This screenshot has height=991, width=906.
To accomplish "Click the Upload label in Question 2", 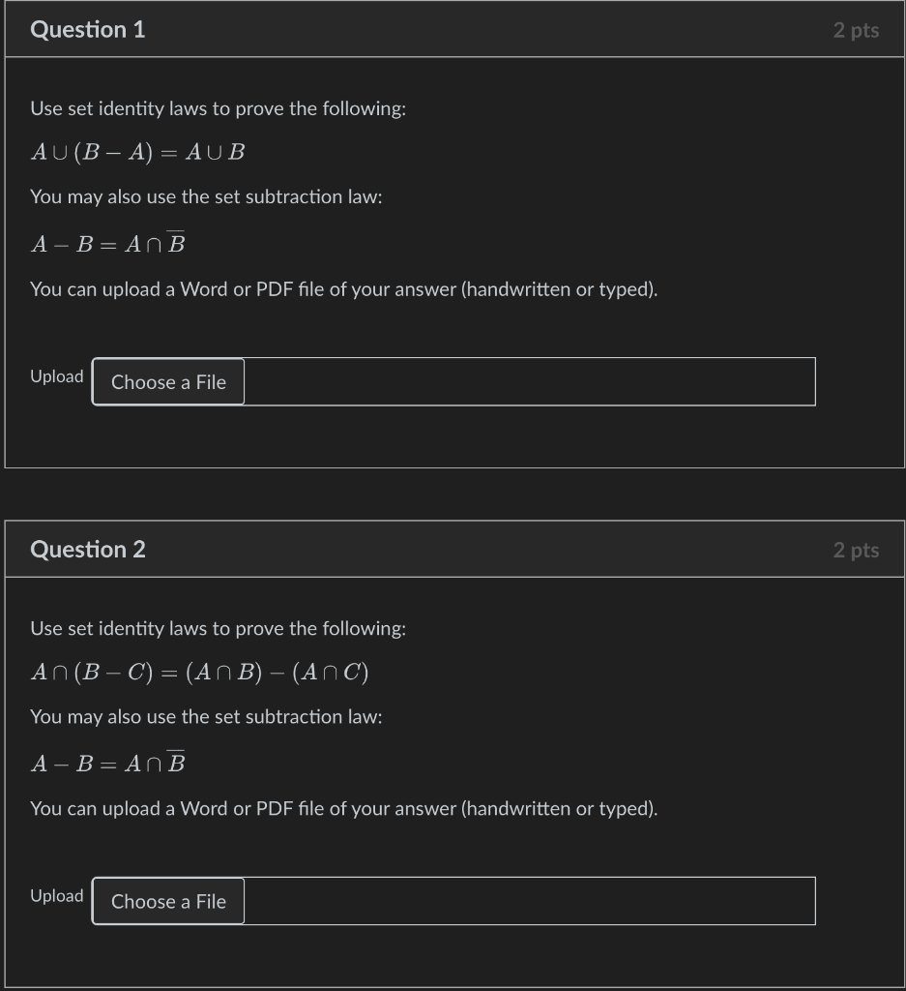I will pos(56,896).
